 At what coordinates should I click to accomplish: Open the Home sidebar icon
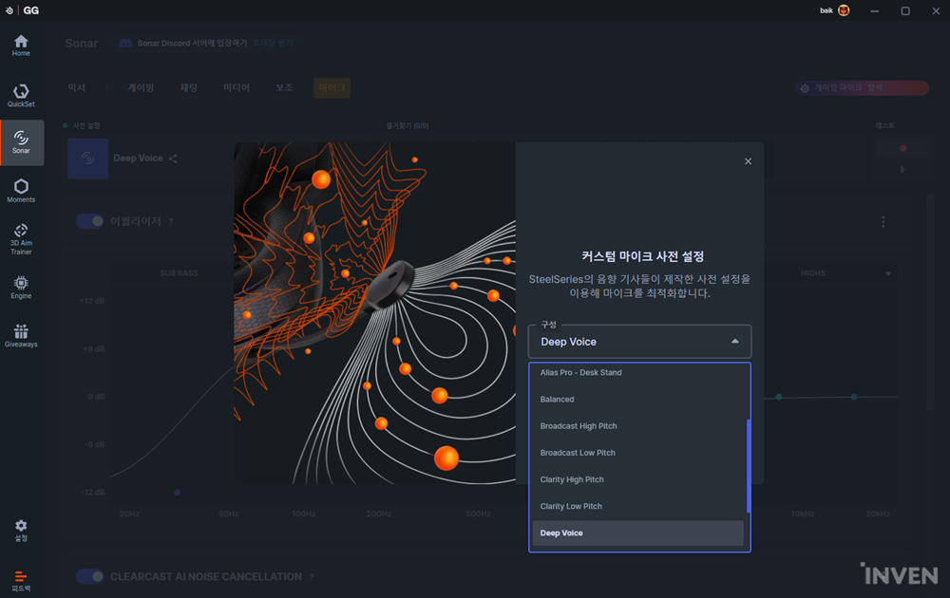click(21, 46)
